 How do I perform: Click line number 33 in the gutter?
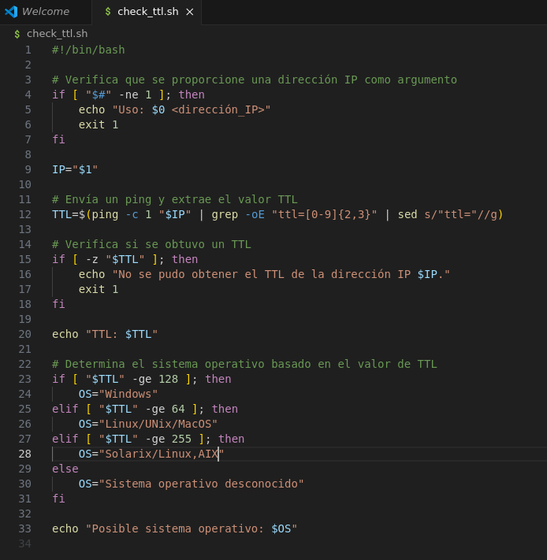click(x=25, y=528)
